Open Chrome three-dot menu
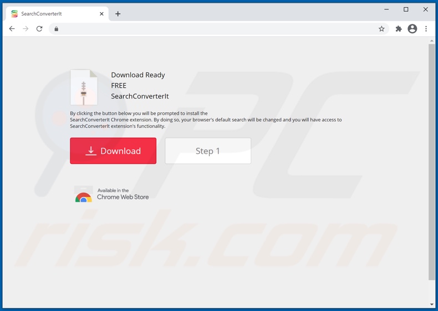The height and width of the screenshot is (311, 438). click(426, 29)
